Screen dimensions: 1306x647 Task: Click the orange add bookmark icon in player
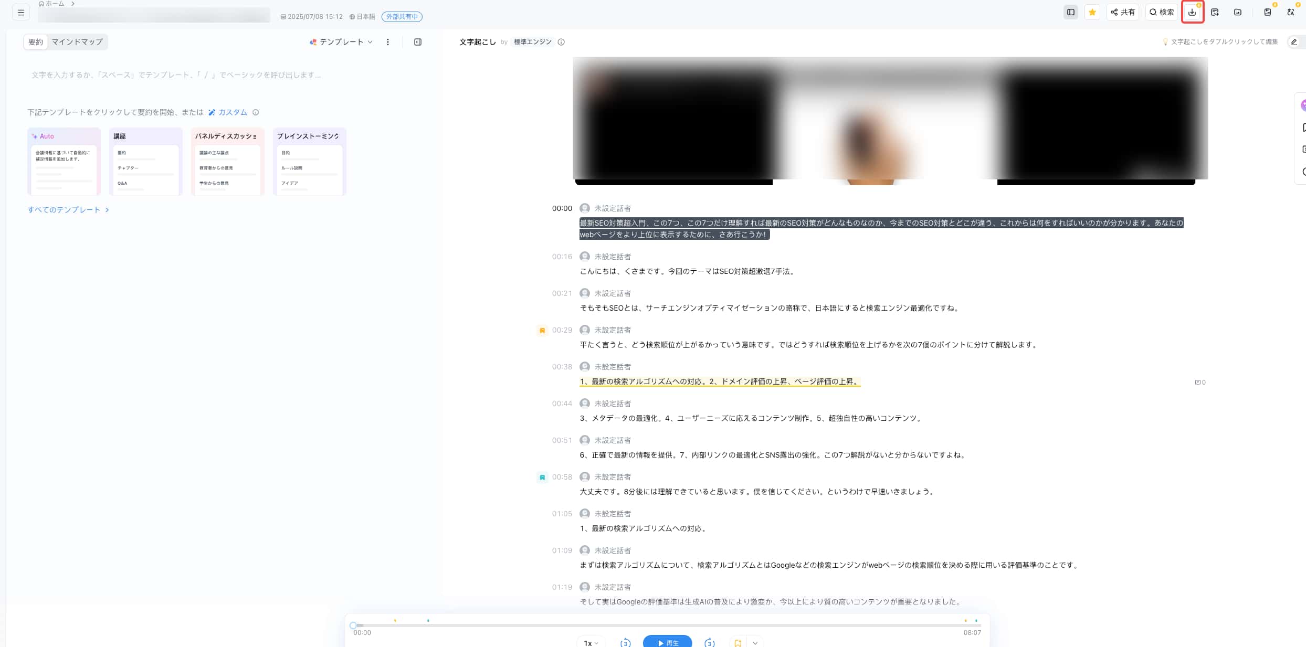[x=738, y=643]
